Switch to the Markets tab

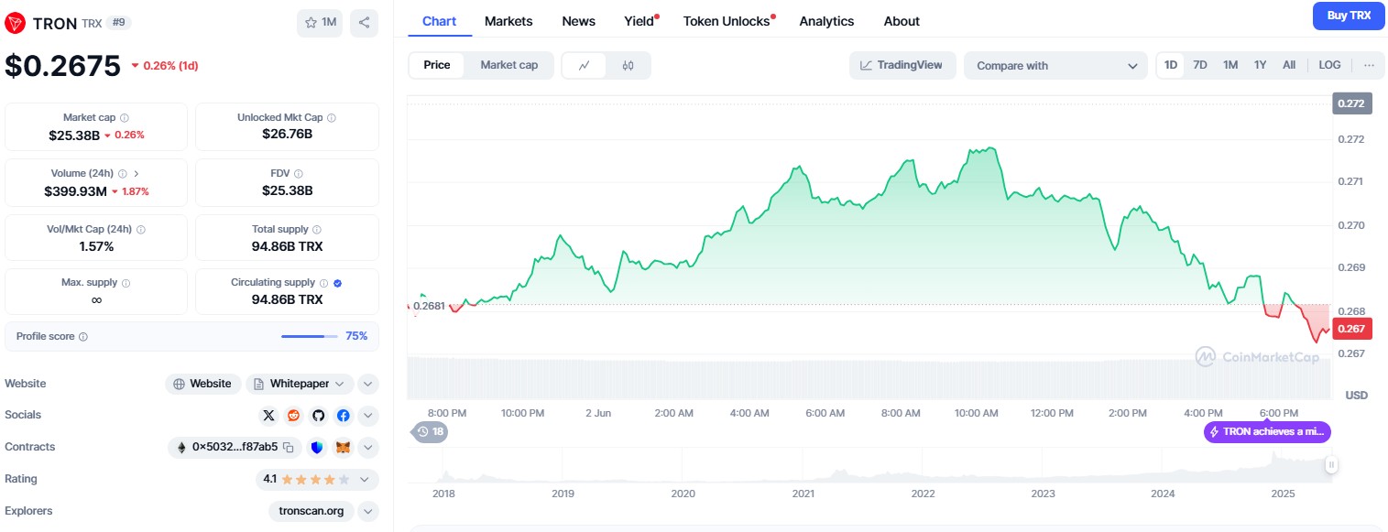point(508,21)
